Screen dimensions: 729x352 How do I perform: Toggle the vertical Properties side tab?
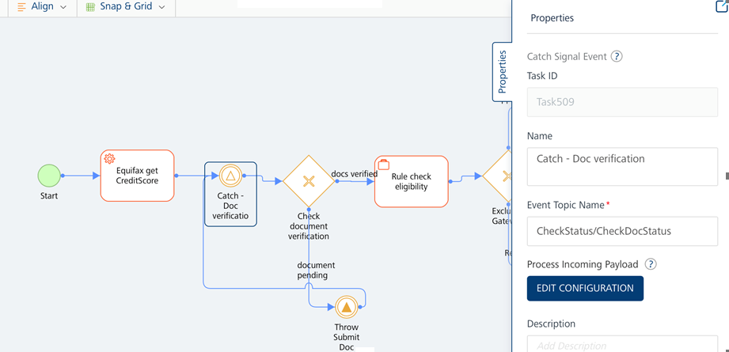(502, 72)
